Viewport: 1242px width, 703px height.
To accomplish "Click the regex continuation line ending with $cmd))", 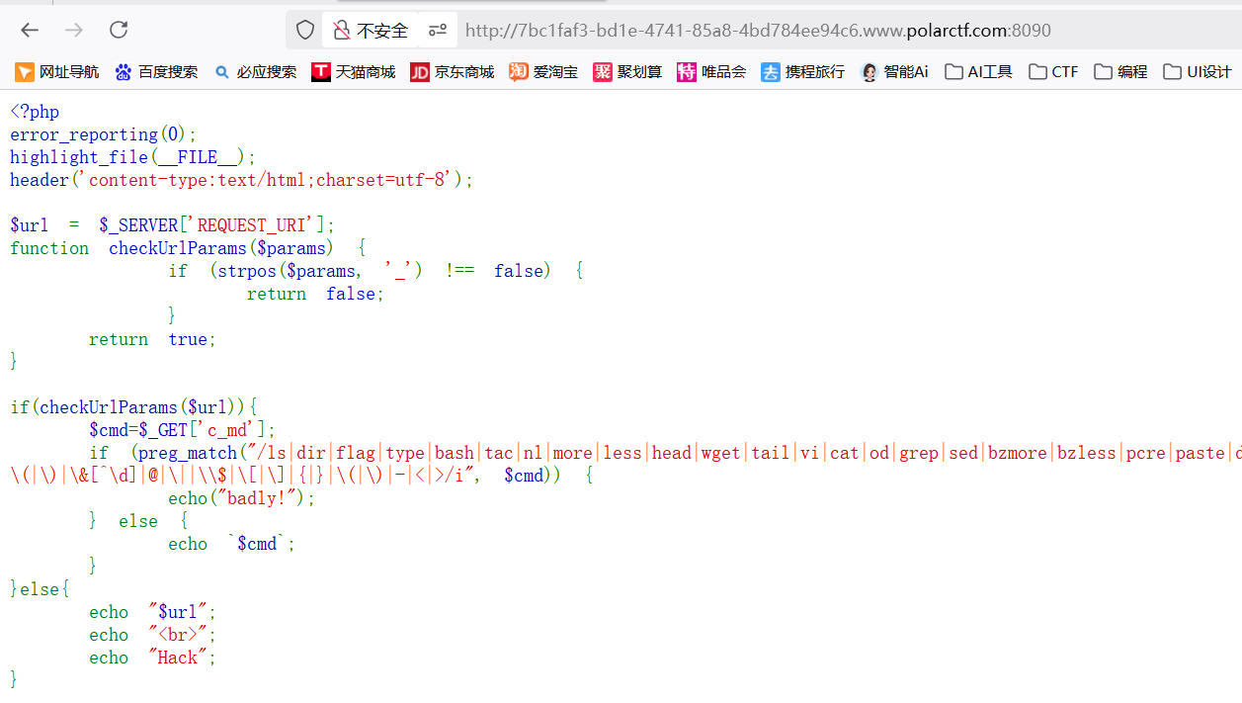I will click(301, 476).
